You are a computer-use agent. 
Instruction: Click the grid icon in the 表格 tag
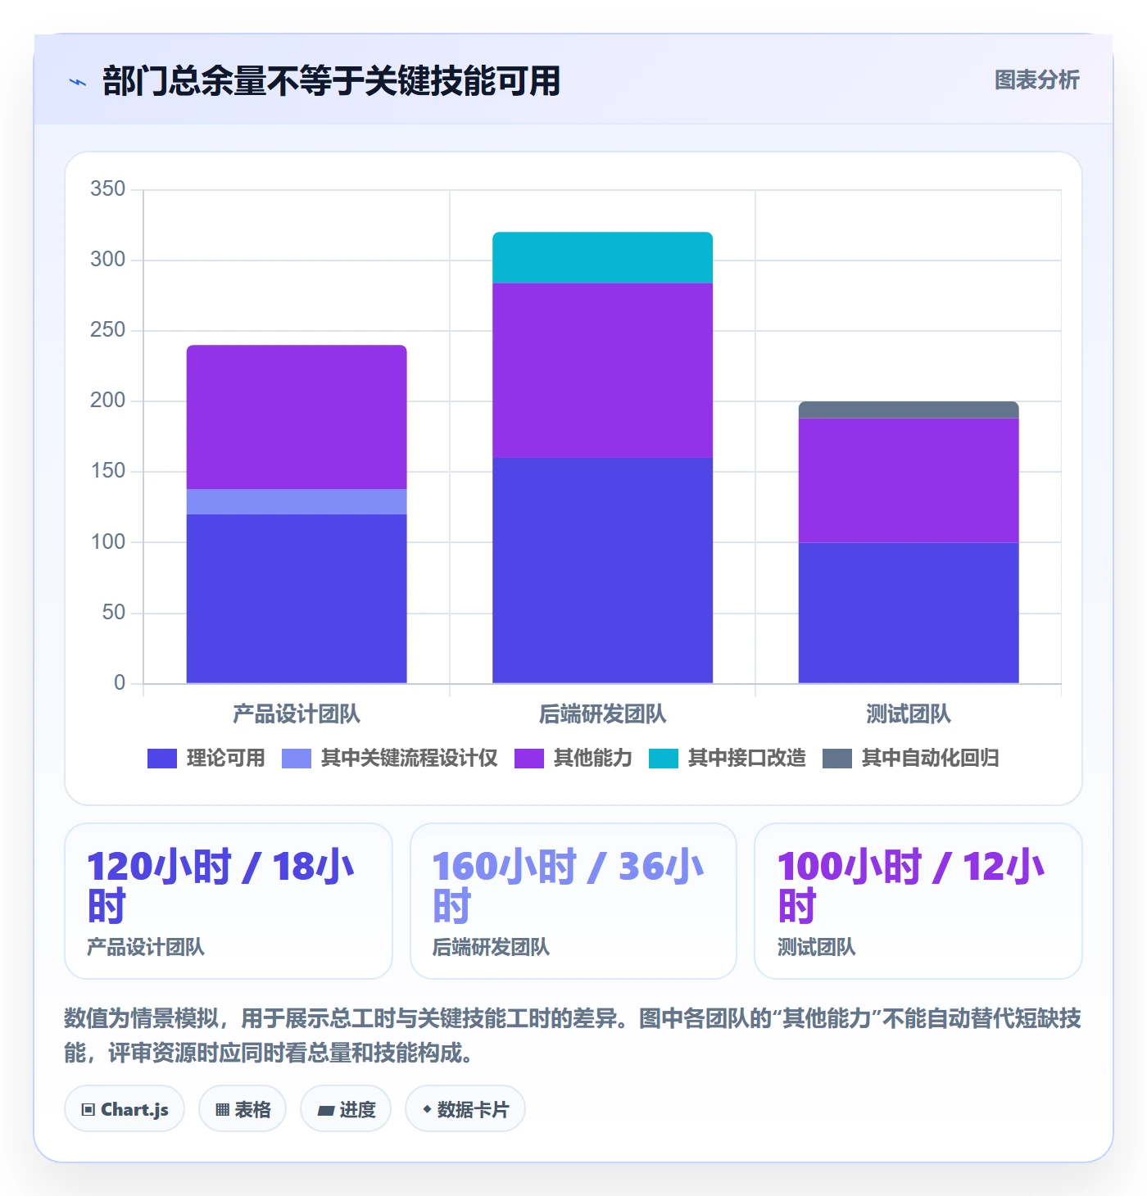tap(222, 1110)
